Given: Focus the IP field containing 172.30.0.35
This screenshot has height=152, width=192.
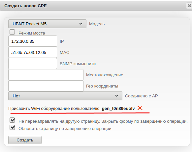Looking at the screenshot, I should [x=33, y=41].
